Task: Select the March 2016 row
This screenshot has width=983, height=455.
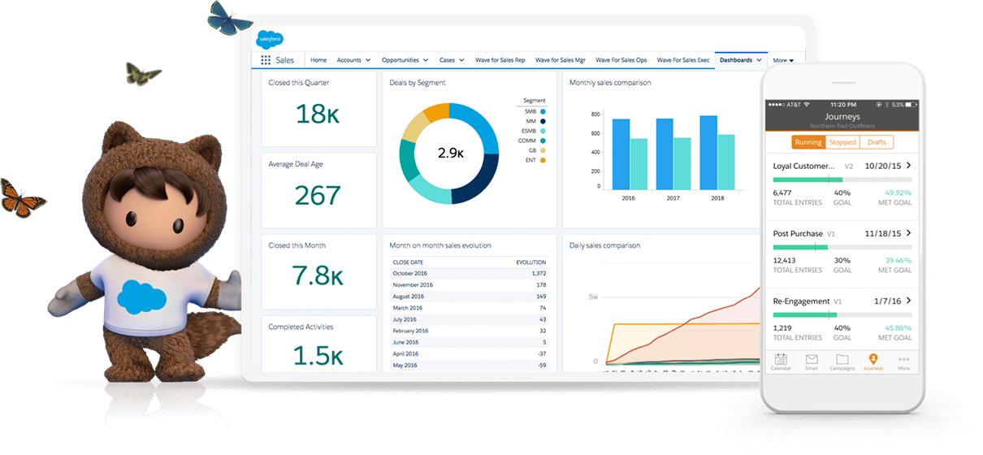Action: pos(470,308)
